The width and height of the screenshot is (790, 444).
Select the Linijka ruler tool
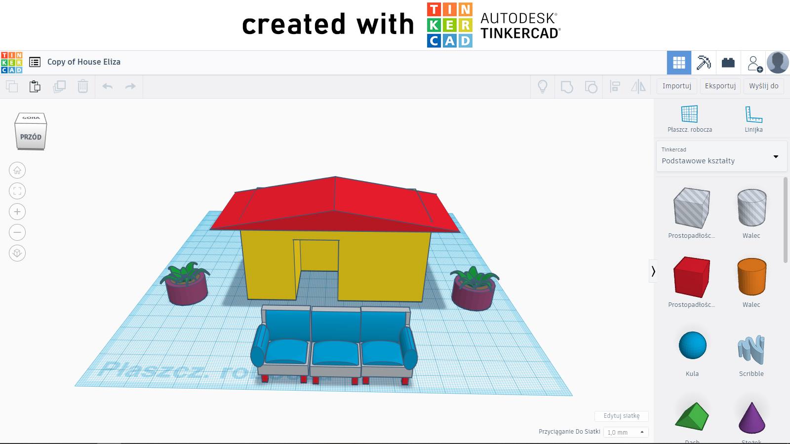(753, 119)
